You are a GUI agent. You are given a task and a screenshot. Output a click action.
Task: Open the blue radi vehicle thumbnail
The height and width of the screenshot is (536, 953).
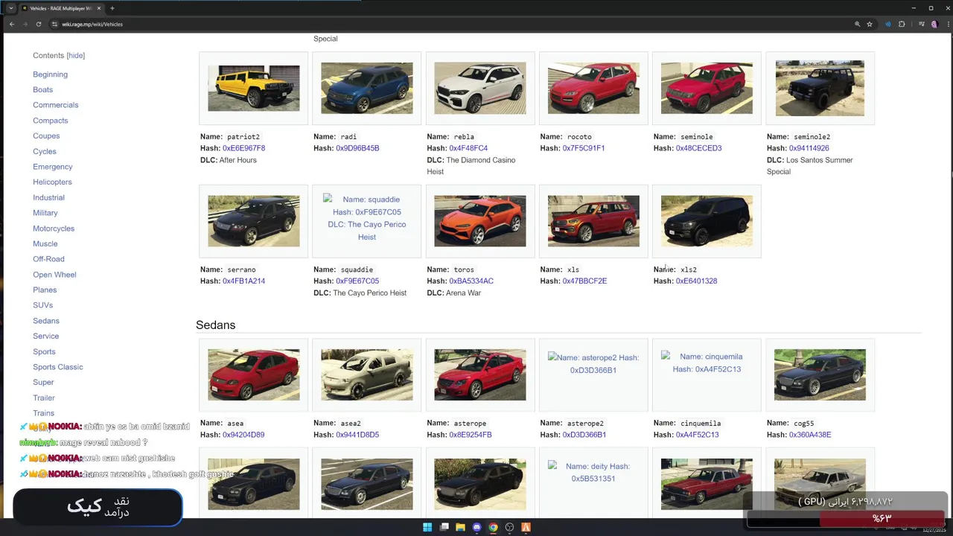[x=367, y=88]
